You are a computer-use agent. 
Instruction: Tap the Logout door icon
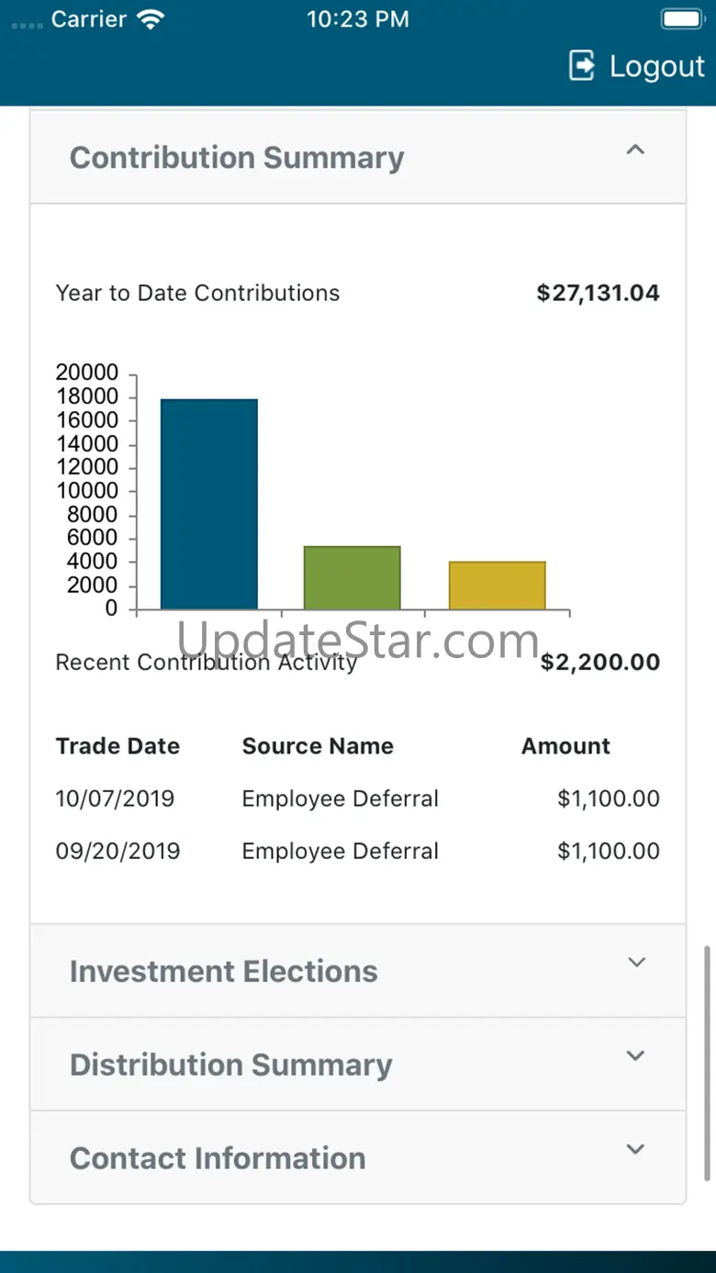582,66
